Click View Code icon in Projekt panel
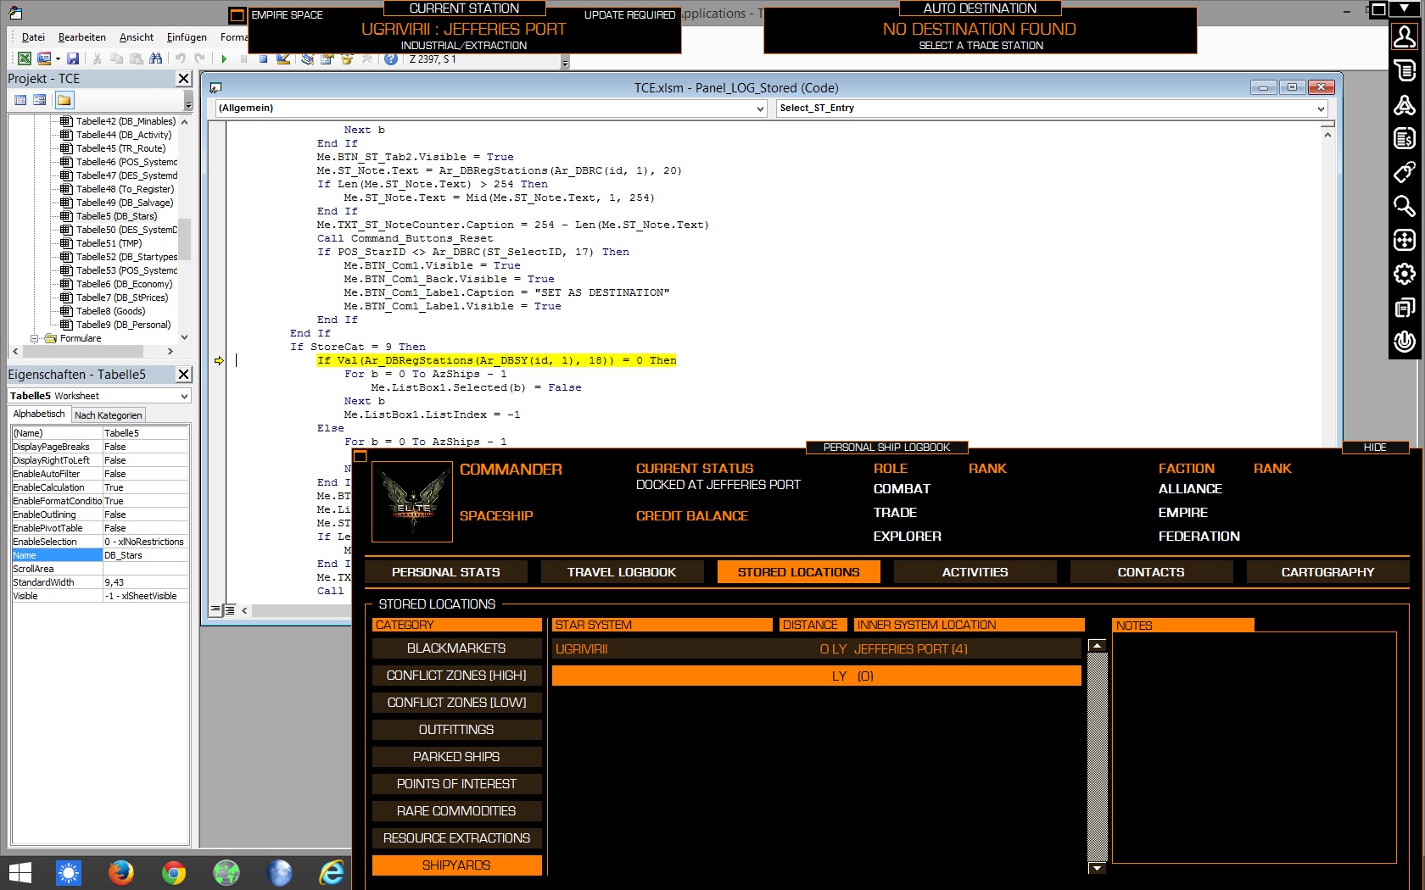Viewport: 1425px width, 890px height. (x=20, y=100)
